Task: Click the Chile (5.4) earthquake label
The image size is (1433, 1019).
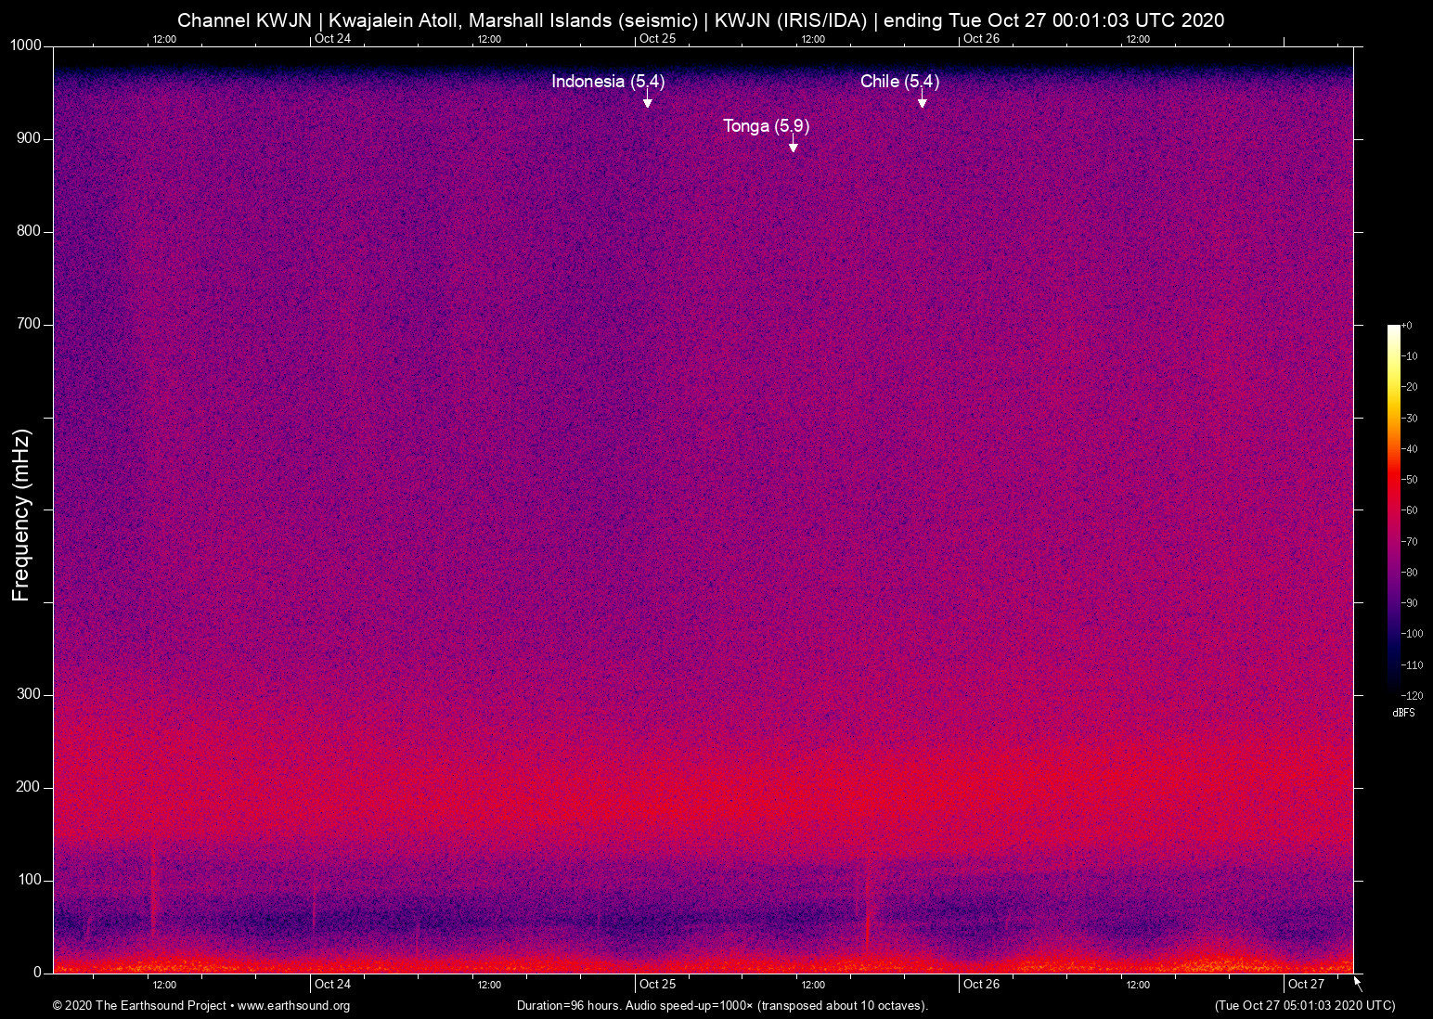Action: coord(899,82)
